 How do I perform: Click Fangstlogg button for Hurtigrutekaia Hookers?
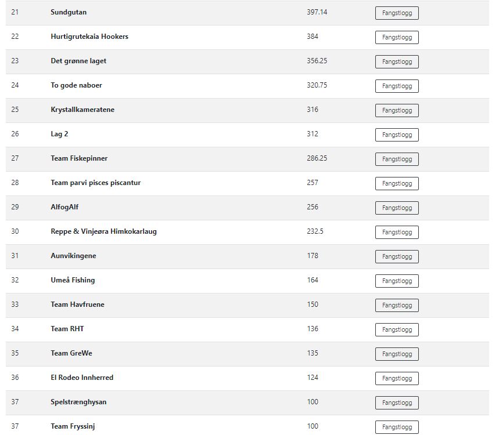coord(397,37)
